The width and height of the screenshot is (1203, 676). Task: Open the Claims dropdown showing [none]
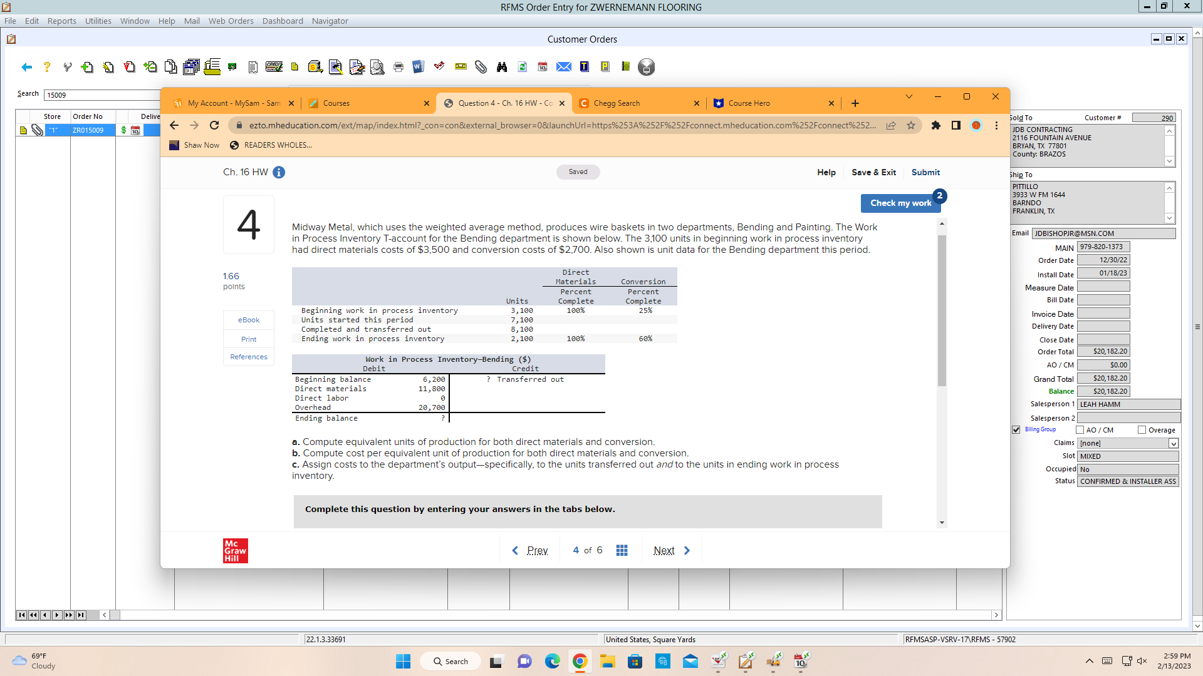coord(1172,443)
